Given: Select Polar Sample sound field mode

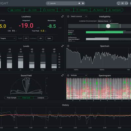Looking at the screenshot, I should pos(11,98).
